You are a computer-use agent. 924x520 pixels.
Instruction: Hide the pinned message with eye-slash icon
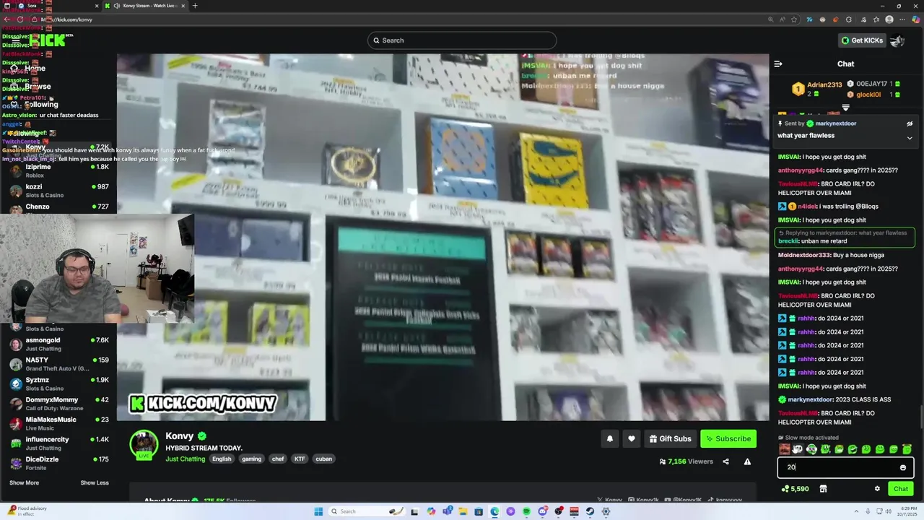click(910, 123)
